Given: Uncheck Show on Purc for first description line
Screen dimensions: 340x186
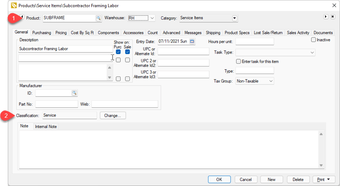Looking at the screenshot, I should pos(118,52).
